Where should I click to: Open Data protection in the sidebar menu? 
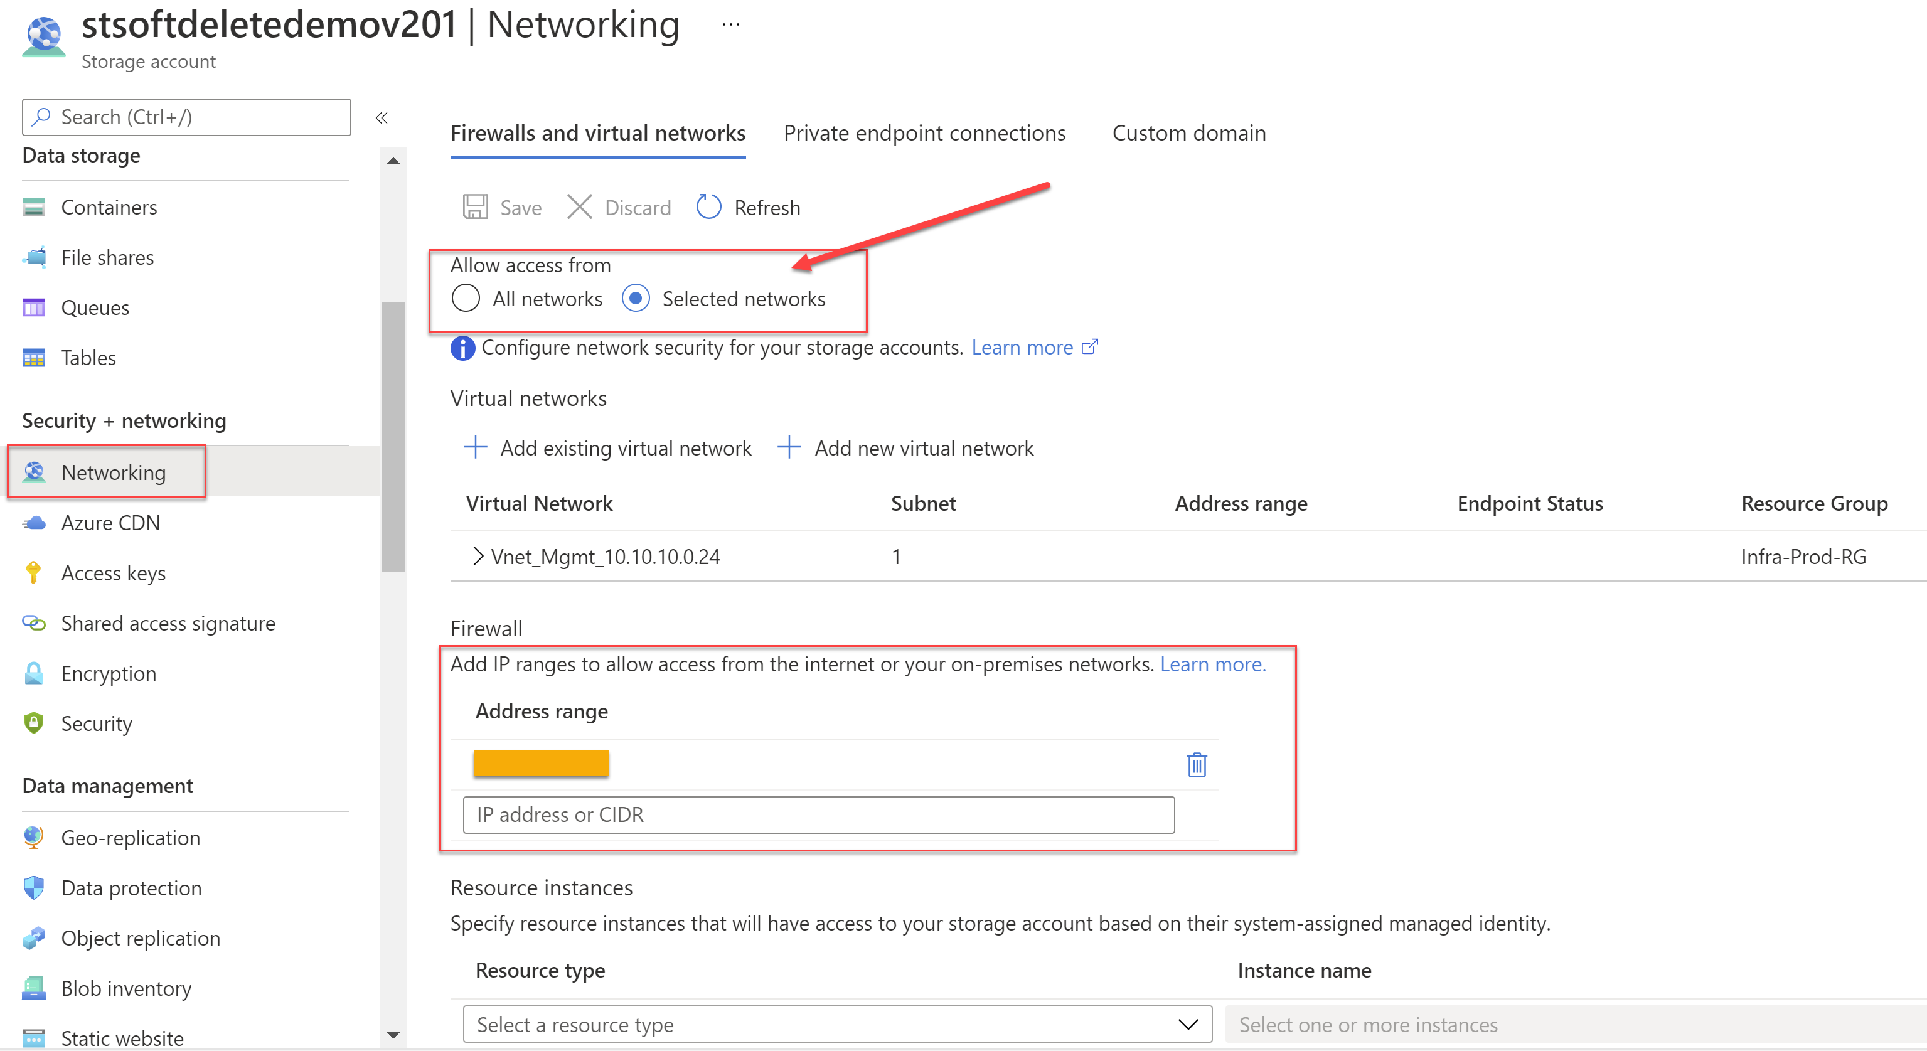coord(132,888)
